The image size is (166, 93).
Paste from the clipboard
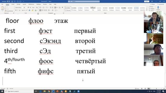[3, 9]
